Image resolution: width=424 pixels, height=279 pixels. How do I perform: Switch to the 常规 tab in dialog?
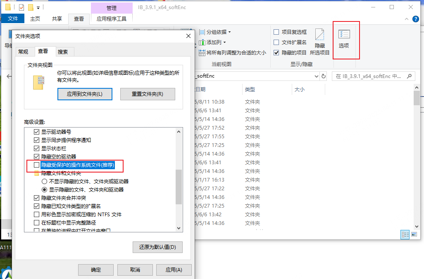coord(23,52)
